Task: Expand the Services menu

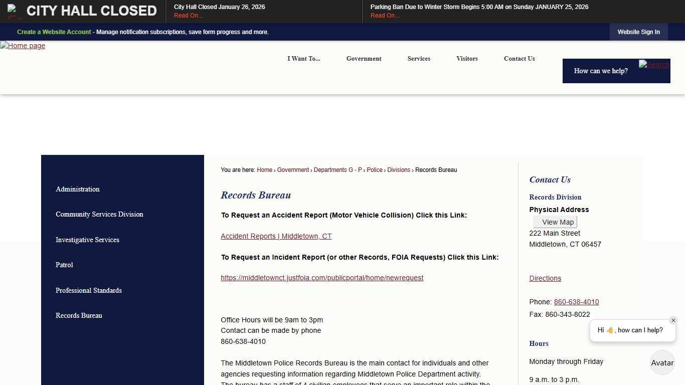Action: click(x=419, y=59)
